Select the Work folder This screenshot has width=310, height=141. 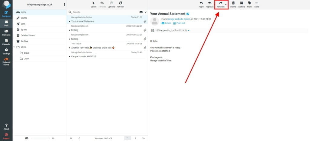[x=40, y=47]
